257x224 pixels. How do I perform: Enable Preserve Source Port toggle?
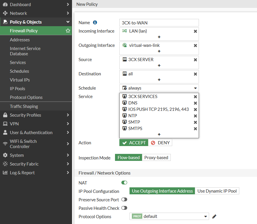(124, 200)
